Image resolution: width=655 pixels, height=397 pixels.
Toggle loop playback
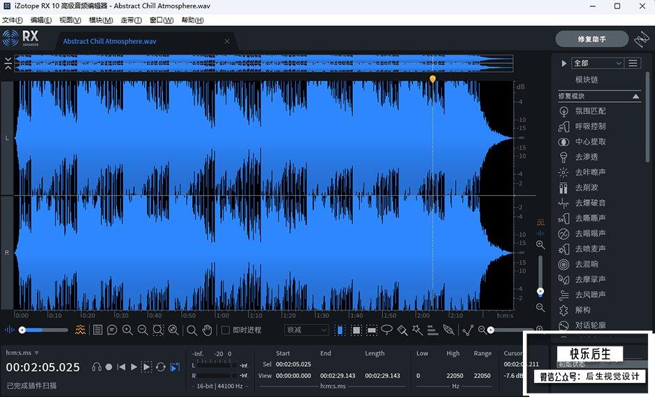tap(160, 367)
